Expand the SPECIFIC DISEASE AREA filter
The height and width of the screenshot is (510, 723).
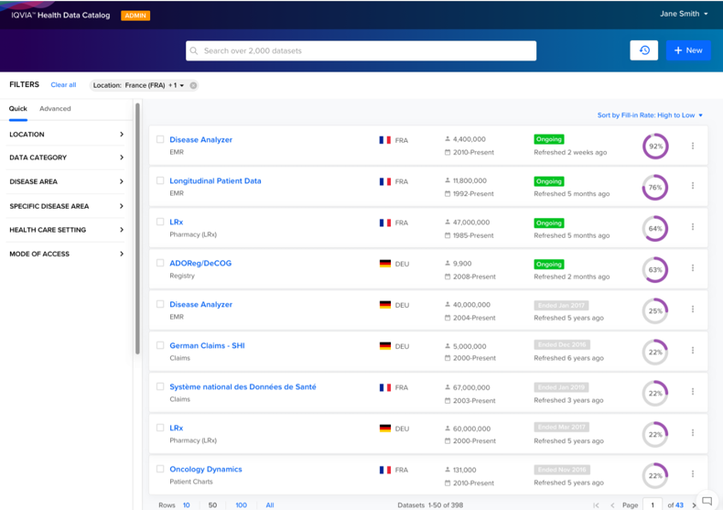[67, 206]
